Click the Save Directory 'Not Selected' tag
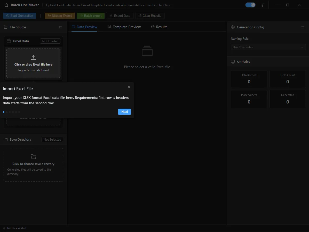 coord(52,139)
